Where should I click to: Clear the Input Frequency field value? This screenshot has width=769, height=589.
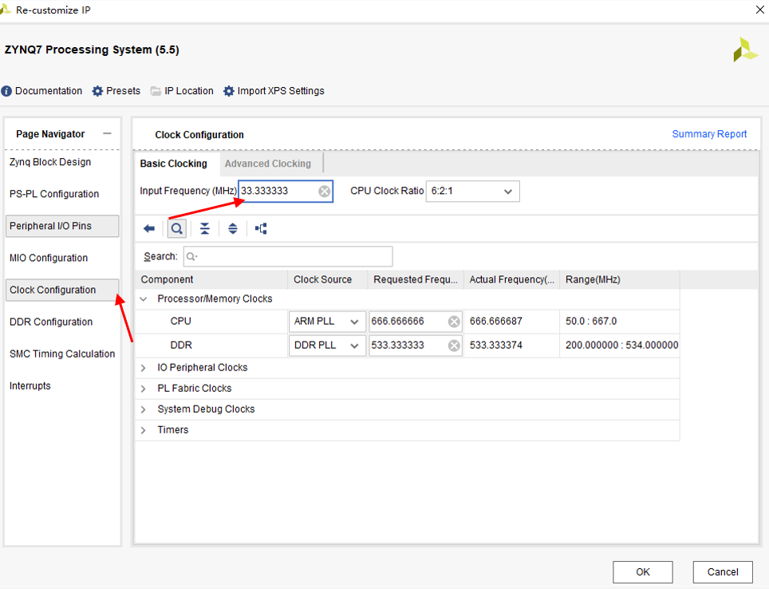[324, 192]
